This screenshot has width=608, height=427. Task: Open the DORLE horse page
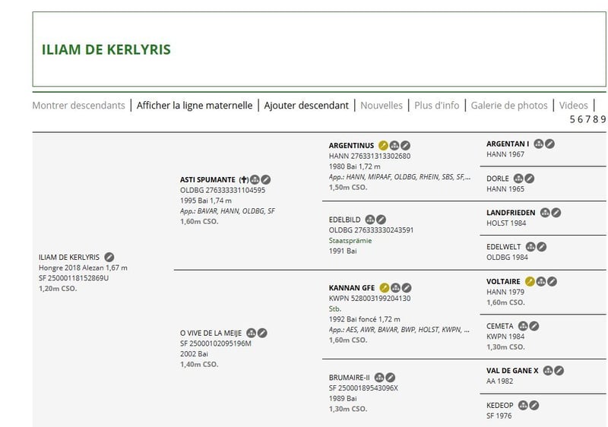pos(498,179)
